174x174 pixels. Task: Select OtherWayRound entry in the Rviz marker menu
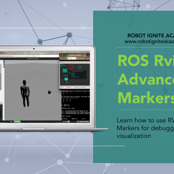pos(75,77)
